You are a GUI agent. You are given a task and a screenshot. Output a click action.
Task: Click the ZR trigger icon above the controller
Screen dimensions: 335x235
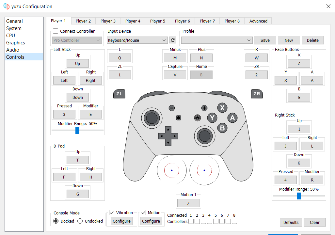[x=257, y=94]
